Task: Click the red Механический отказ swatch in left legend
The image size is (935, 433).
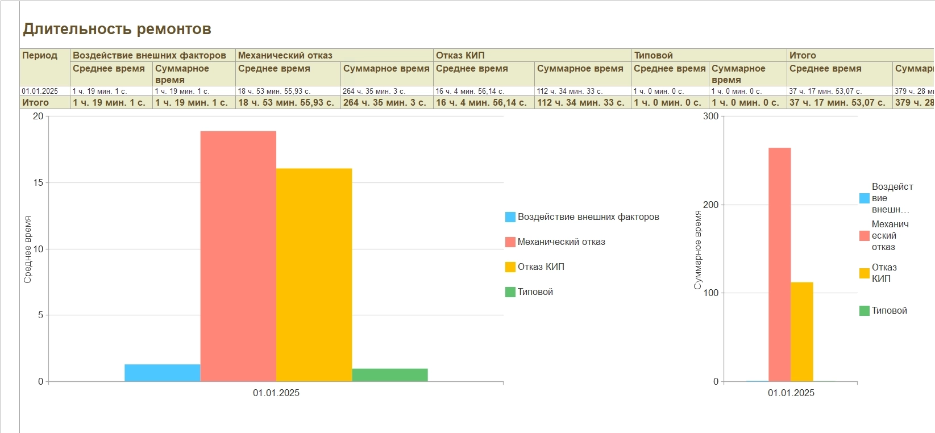Action: (x=510, y=242)
